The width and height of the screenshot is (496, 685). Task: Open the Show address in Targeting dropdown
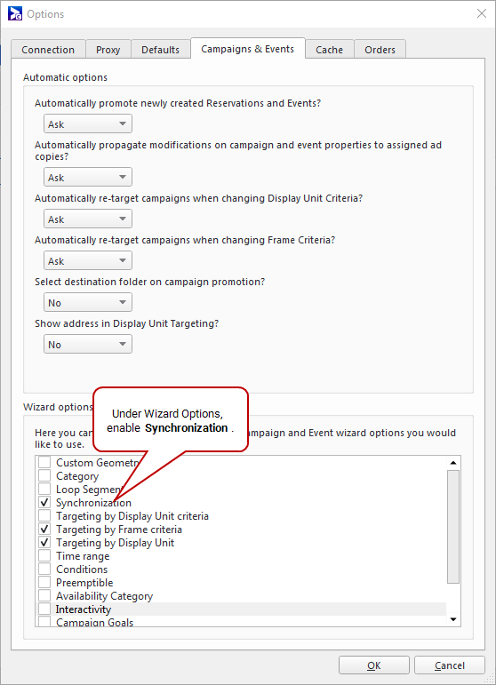point(88,344)
